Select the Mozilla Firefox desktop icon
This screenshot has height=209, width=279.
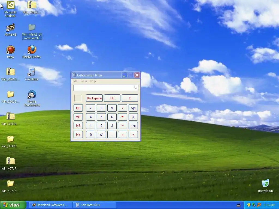click(x=32, y=52)
